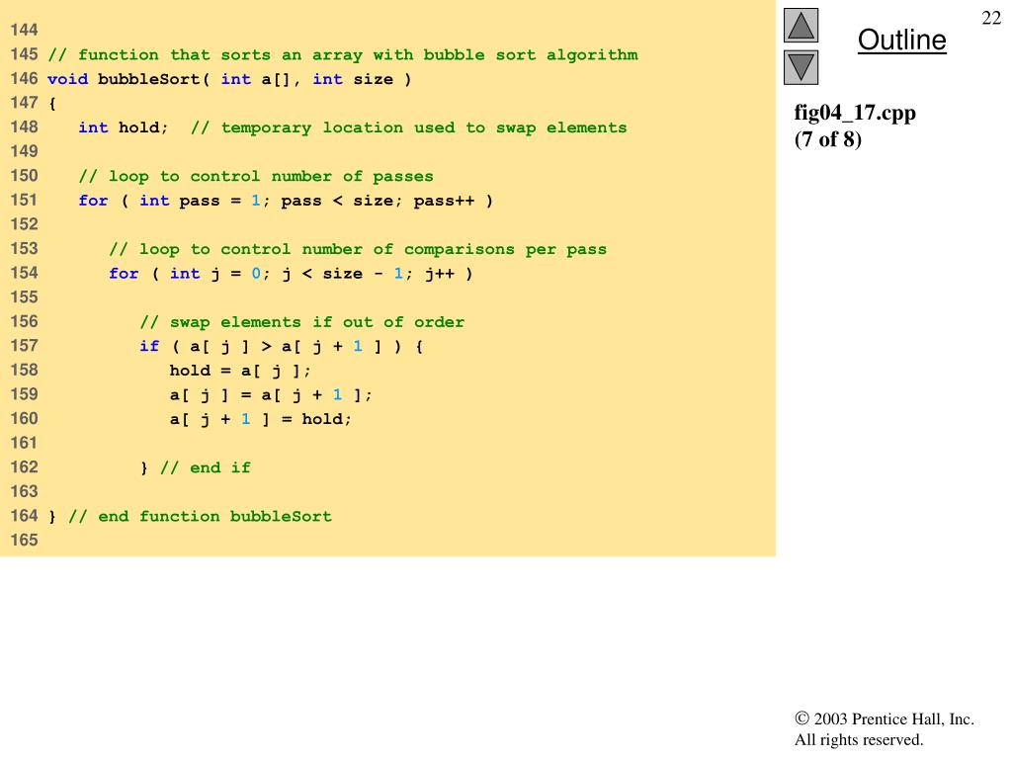The height and width of the screenshot is (759, 1012).
Task: Click 'a[ j + 1 ] = hold;' statement
Action: [x=260, y=419]
